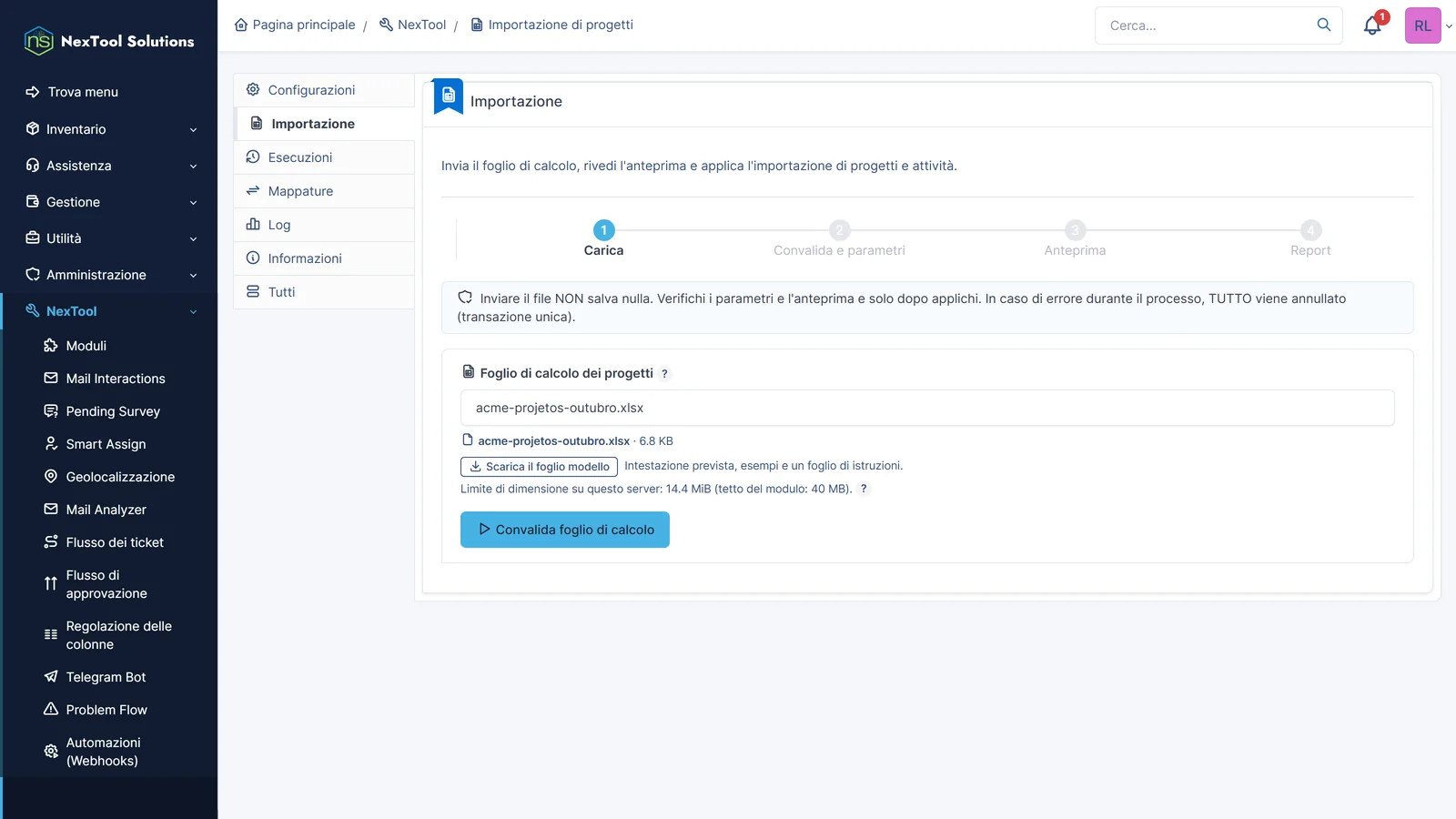This screenshot has width=1456, height=819.
Task: Click the Flusso dei ticket icon
Action: pyautogui.click(x=51, y=542)
